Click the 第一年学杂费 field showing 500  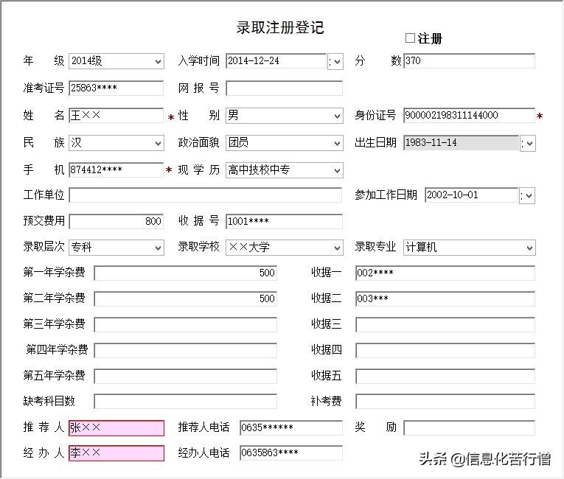pos(185,273)
